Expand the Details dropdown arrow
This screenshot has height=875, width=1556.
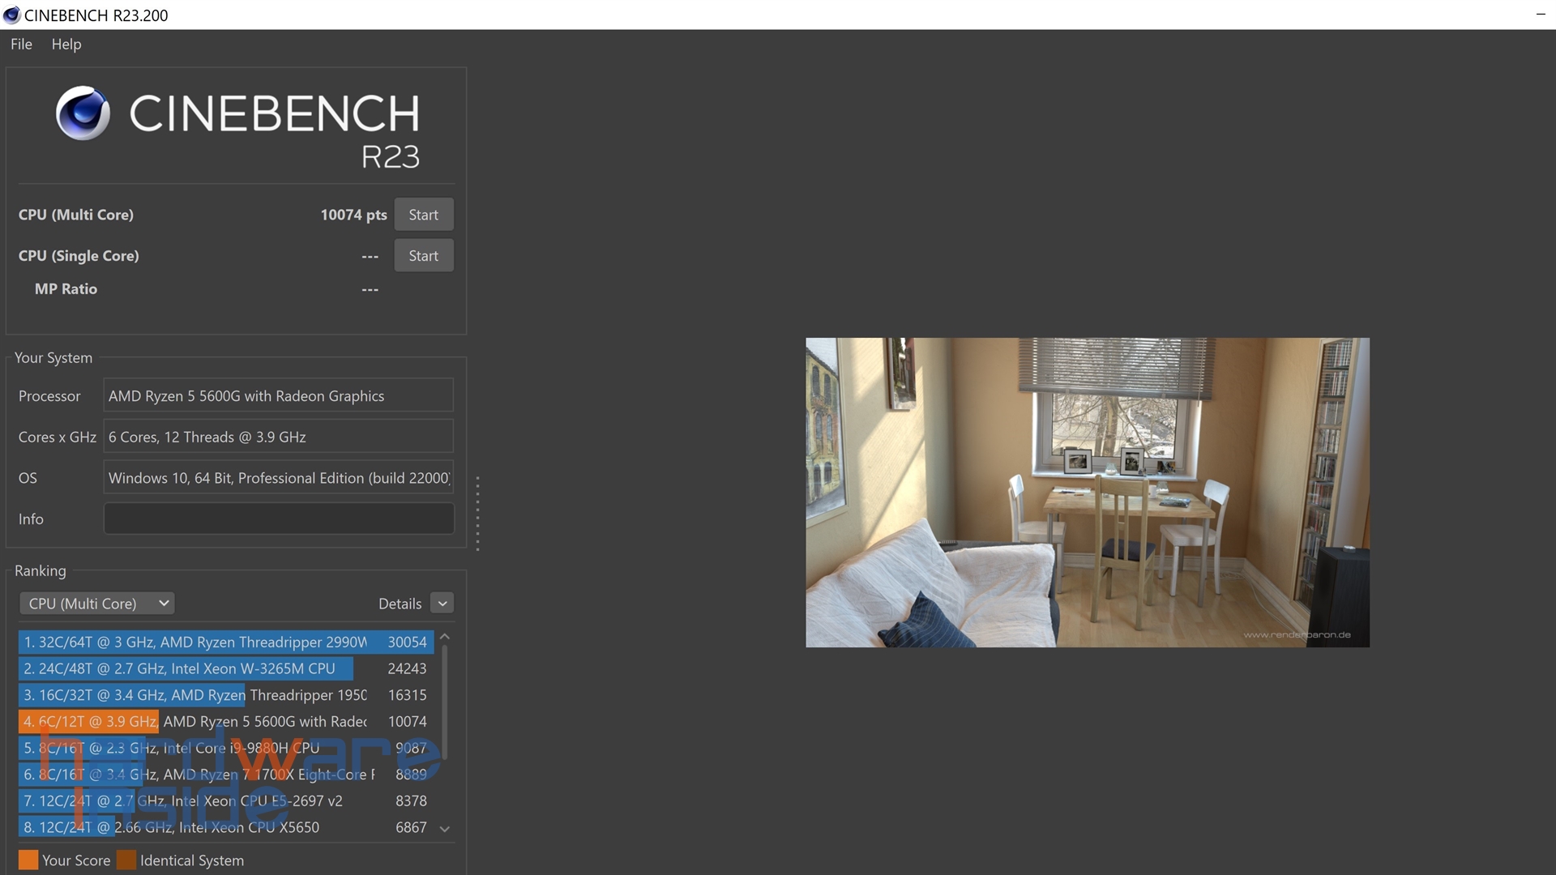coord(442,604)
